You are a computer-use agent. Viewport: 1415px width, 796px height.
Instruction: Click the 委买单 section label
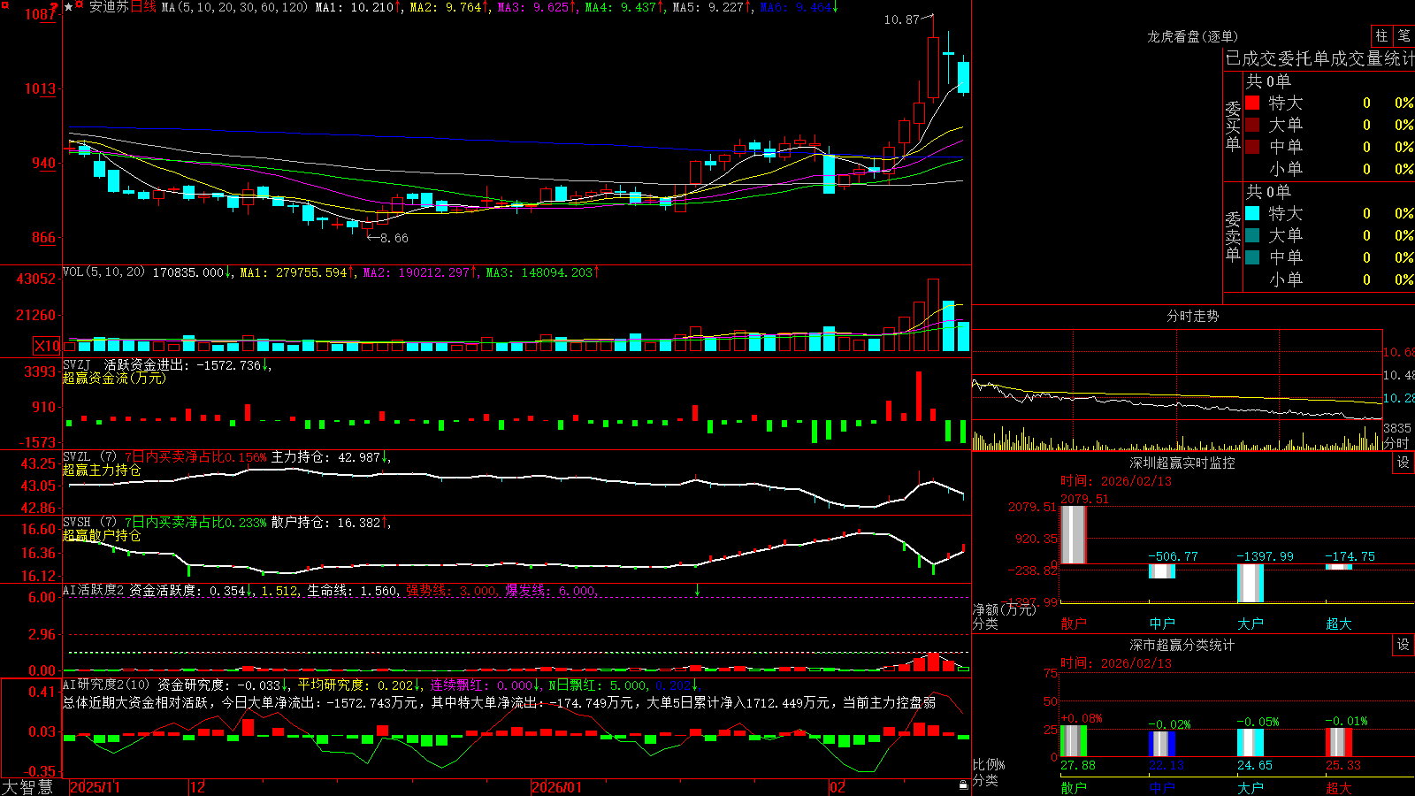1233,126
